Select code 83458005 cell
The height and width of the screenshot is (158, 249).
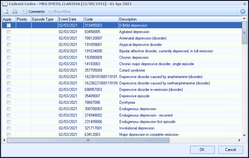(x=101, y=32)
